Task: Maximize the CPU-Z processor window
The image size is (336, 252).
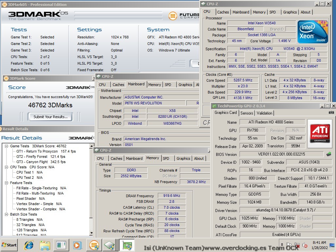Action: pyautogui.click(x=323, y=4)
